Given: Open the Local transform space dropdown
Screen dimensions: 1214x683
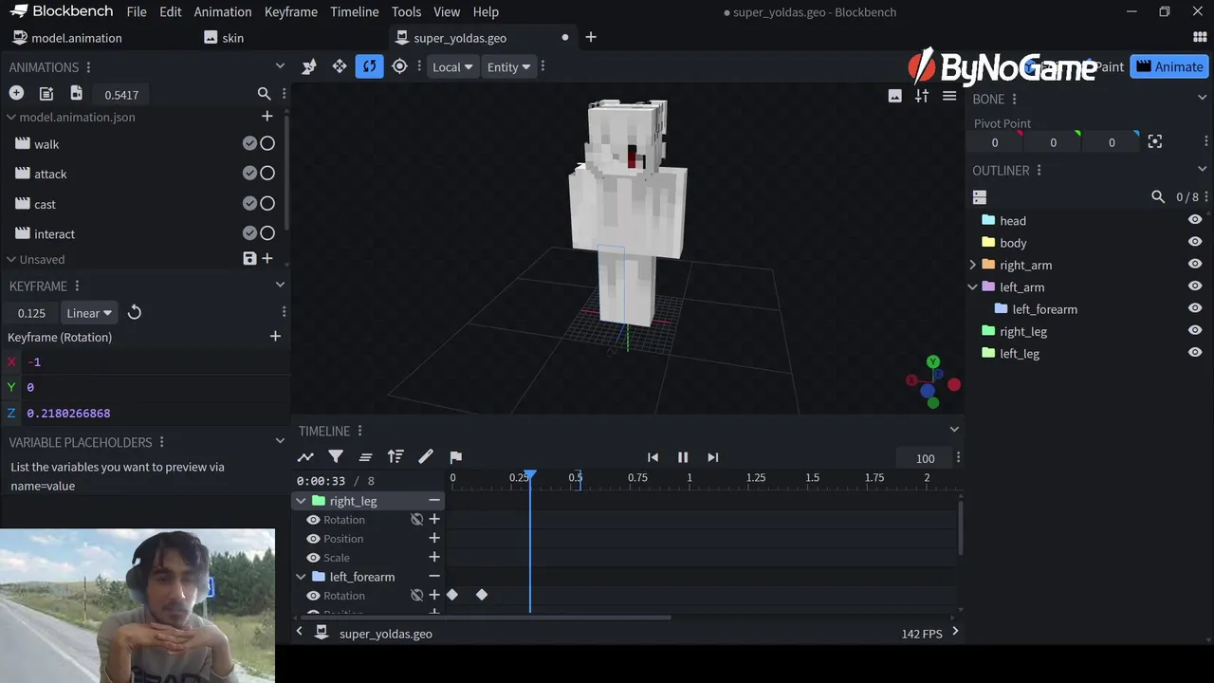Looking at the screenshot, I should click(452, 66).
